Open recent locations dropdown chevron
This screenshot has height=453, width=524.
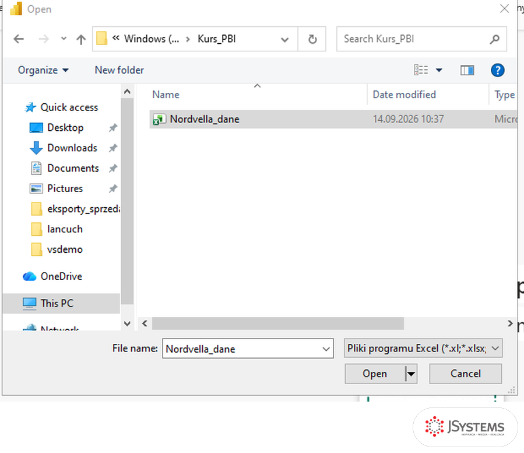(x=64, y=39)
